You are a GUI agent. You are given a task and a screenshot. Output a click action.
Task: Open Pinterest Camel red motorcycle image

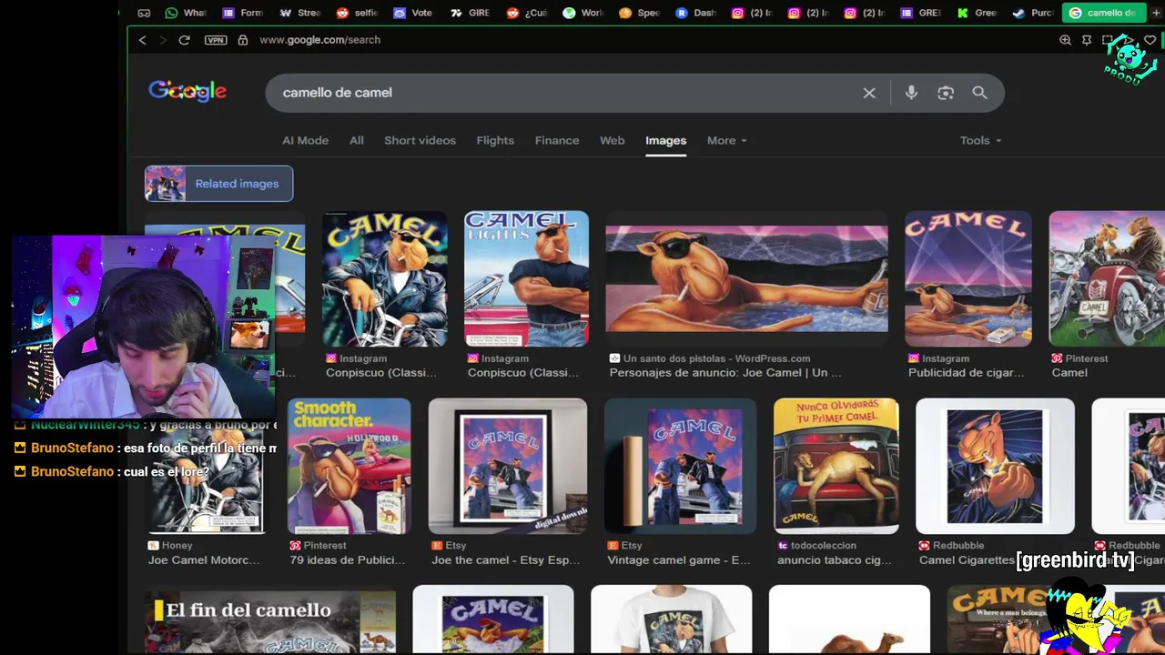(x=1107, y=279)
